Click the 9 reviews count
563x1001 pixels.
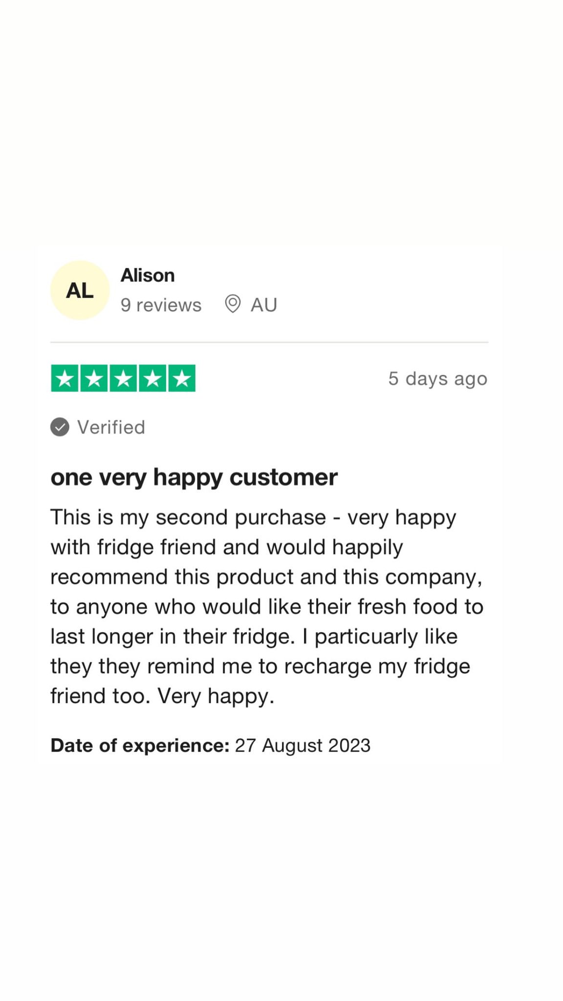tap(161, 305)
